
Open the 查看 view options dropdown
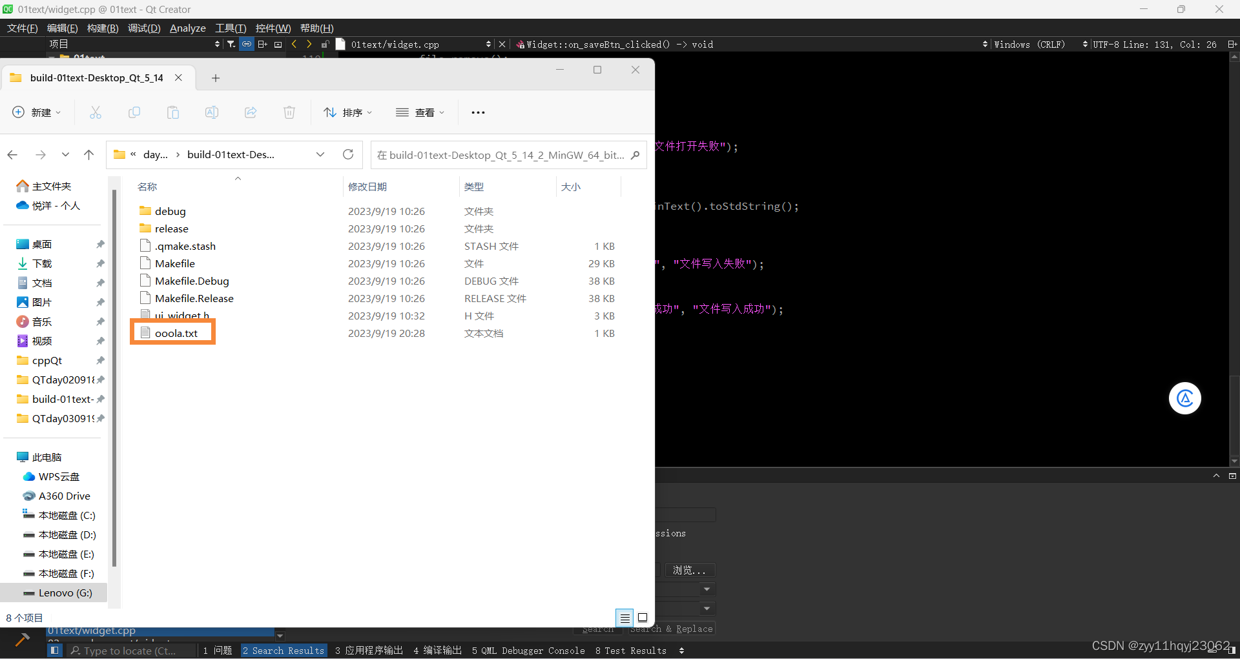click(420, 112)
